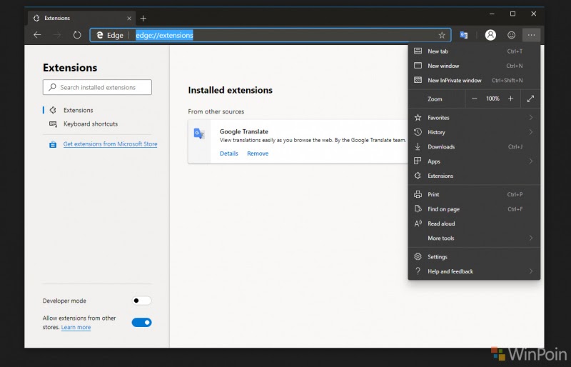This screenshot has width=571, height=367.
Task: Decrease zoom with minus button
Action: 474,99
